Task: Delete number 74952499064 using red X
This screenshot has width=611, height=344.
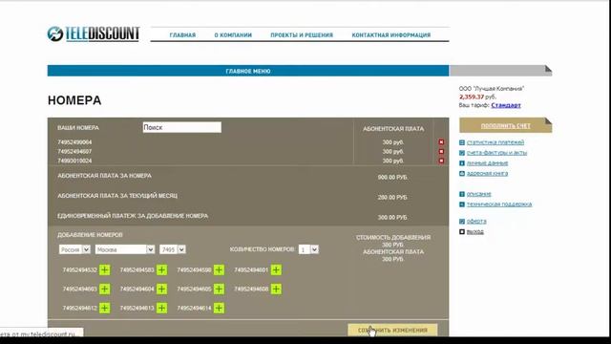Action: point(441,142)
